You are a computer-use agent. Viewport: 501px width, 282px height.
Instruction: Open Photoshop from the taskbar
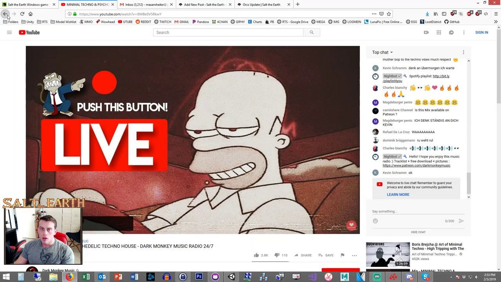coord(199,277)
